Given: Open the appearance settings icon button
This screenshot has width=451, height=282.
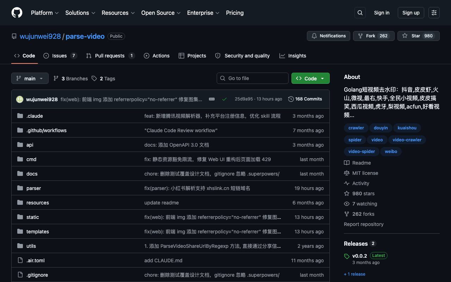Looking at the screenshot, I should pyautogui.click(x=434, y=13).
